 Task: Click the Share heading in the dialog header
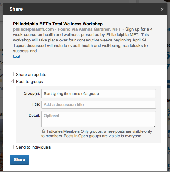[16, 9]
